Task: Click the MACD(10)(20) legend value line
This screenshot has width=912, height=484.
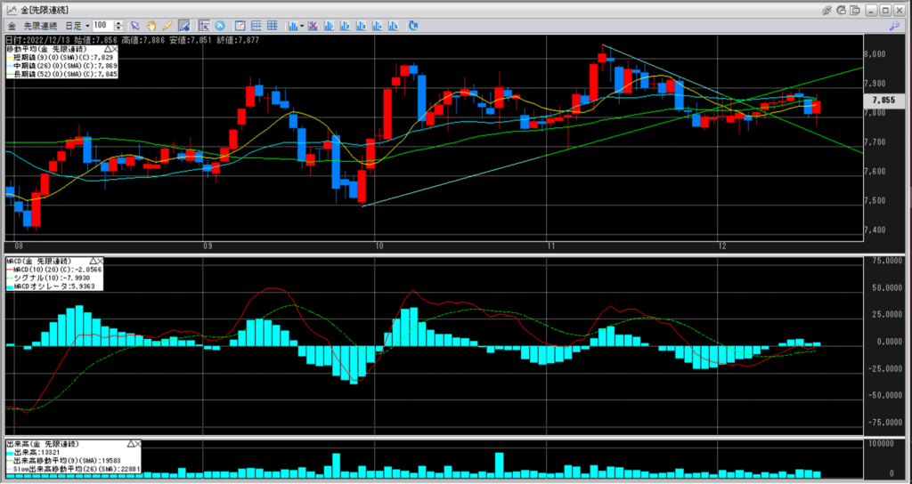Action: pyautogui.click(x=54, y=270)
